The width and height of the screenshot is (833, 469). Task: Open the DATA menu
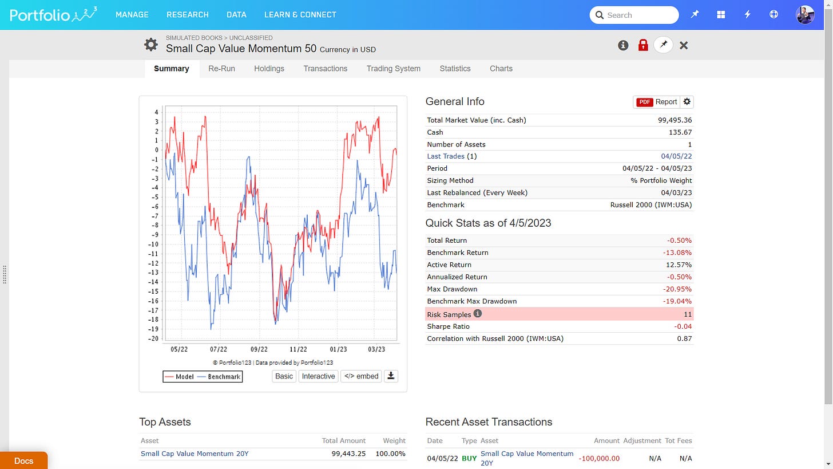tap(236, 15)
